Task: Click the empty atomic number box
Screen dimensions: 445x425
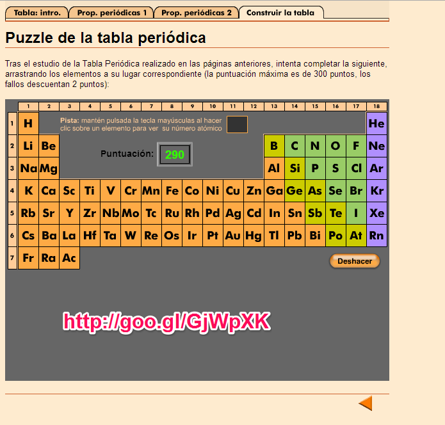Action: (x=237, y=124)
